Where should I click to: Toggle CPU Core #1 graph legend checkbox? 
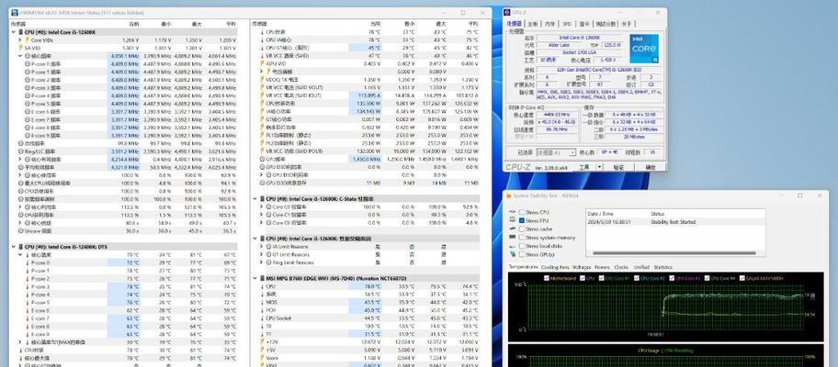pos(602,278)
